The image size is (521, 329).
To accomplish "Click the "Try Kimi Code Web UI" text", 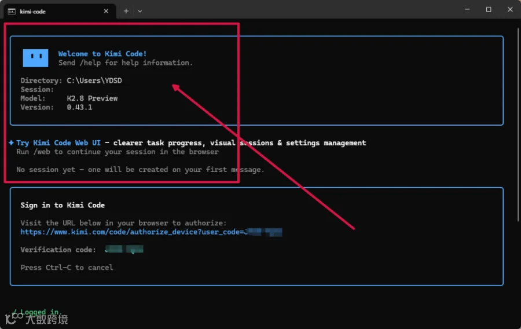I will tap(58, 143).
